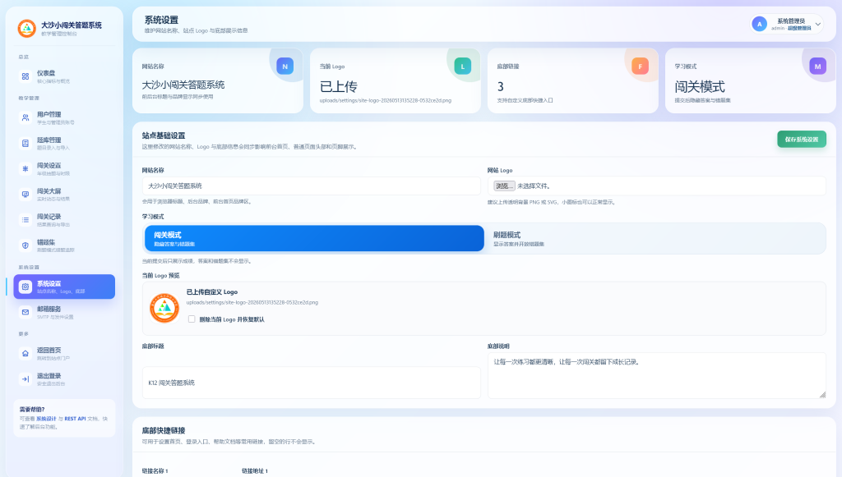The image size is (842, 477).
Task: Click the 闯关记录 list icon
Action: (25, 220)
